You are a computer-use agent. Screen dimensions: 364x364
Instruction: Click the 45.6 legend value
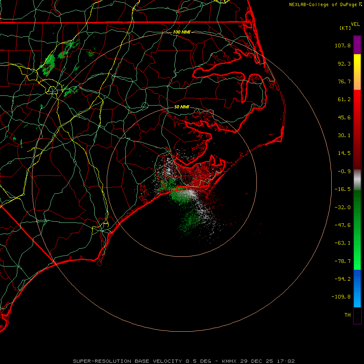(344, 117)
